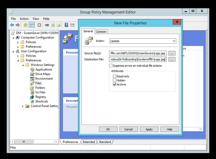Click the User Configuration node icon
This screenshot has width=216, height=159.
click(18, 51)
